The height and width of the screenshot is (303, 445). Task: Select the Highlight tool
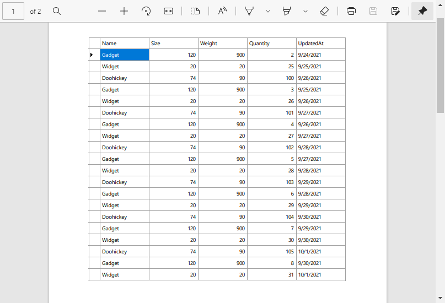tap(286, 11)
